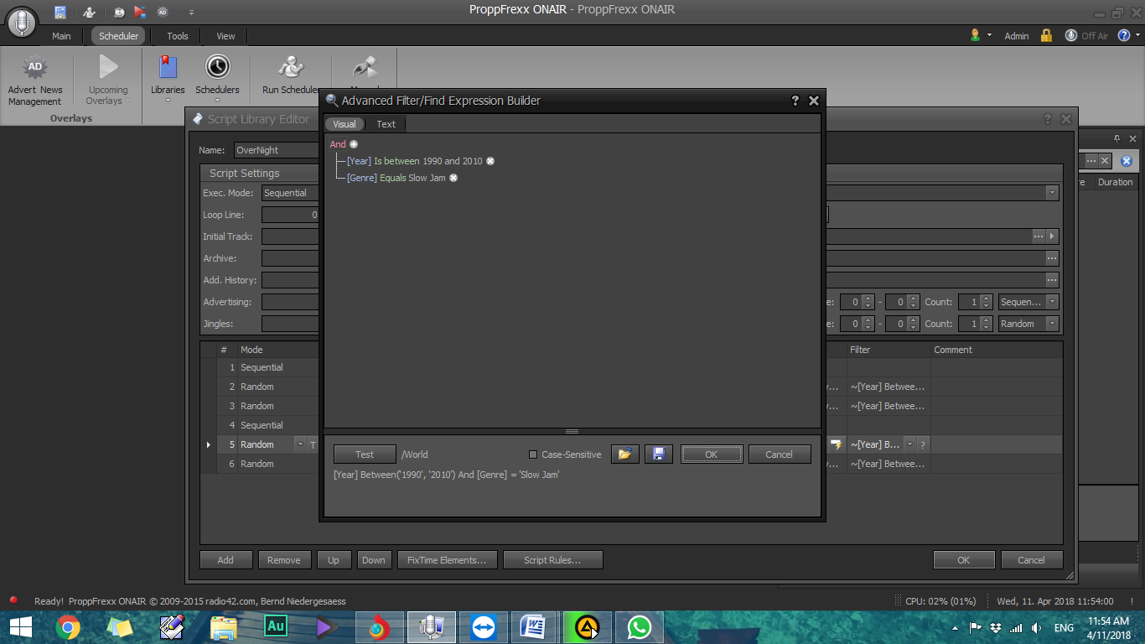Click the Archive browse ellipsis button
1145x644 pixels.
(x=1052, y=258)
